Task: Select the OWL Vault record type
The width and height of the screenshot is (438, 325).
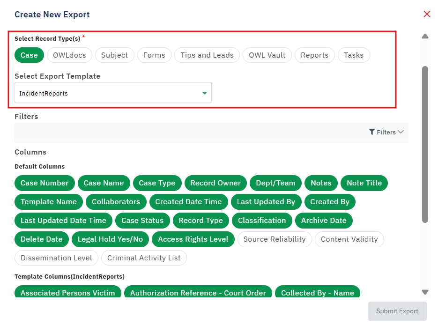Action: (267, 55)
